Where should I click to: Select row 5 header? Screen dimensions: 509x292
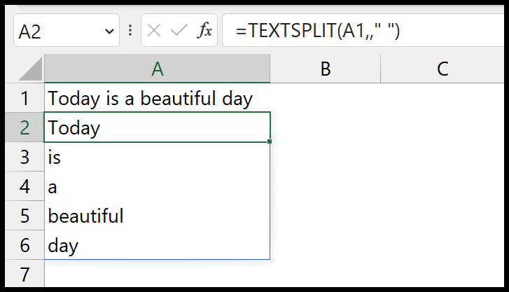click(x=25, y=216)
